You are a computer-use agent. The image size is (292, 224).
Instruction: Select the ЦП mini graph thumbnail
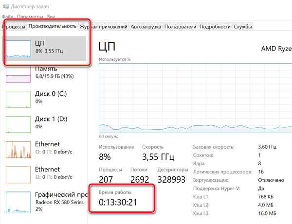[x=18, y=49]
